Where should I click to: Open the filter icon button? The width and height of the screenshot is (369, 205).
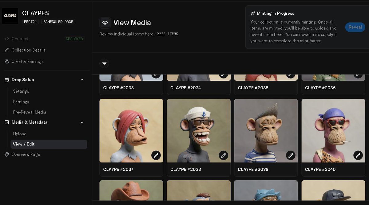click(104, 64)
